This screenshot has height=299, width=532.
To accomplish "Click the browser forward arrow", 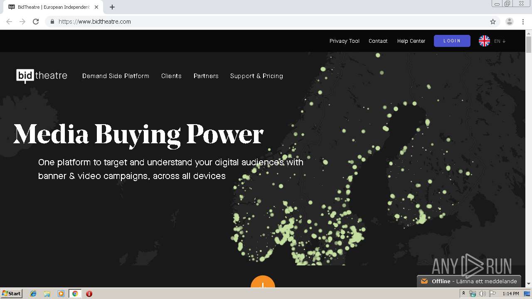I will click(x=22, y=22).
